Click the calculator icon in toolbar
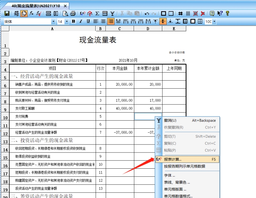Image resolution: width=256 pixels, height=198 pixels. tap(105, 14)
